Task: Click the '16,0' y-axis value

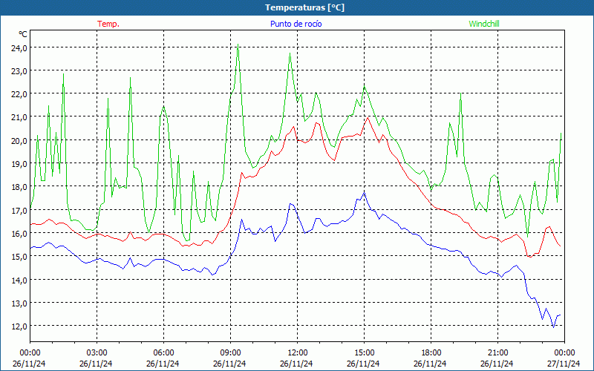Action: pyautogui.click(x=19, y=233)
